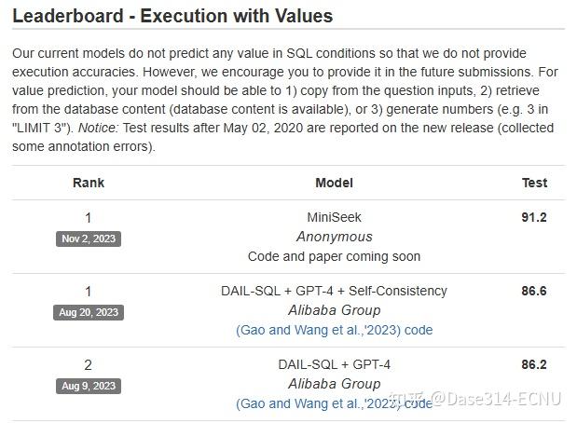
Task: Open the code link for the Self-Consistency entry
Action: pyautogui.click(x=418, y=330)
